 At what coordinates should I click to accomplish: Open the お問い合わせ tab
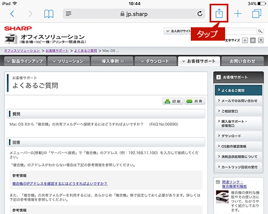coord(242,61)
